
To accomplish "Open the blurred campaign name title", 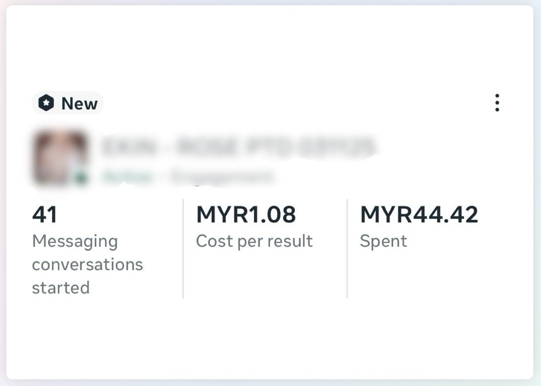I will (x=238, y=147).
